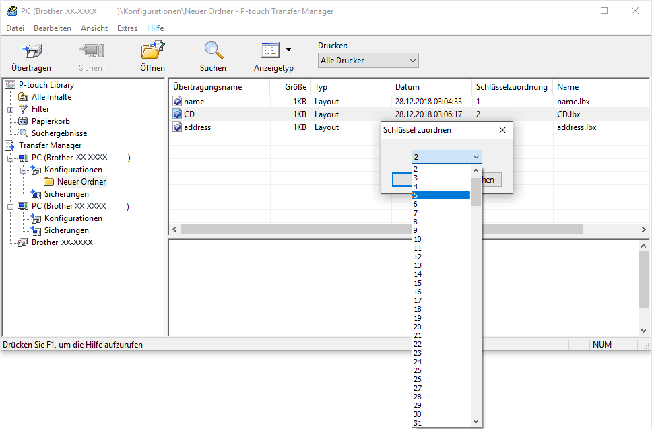Sort by the Größe column header
Screen dimensions: 652x429
290,87
